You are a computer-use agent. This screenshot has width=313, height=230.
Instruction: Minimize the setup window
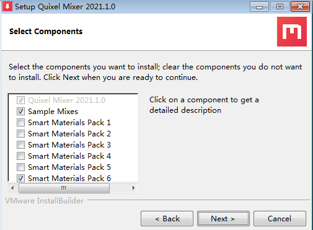click(259, 7)
